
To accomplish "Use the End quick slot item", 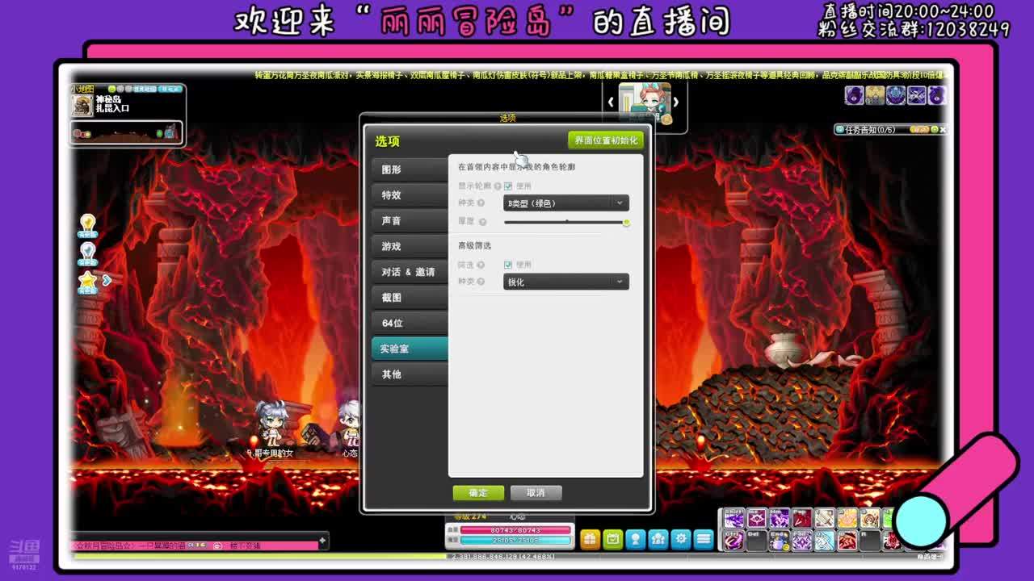I will (x=779, y=540).
